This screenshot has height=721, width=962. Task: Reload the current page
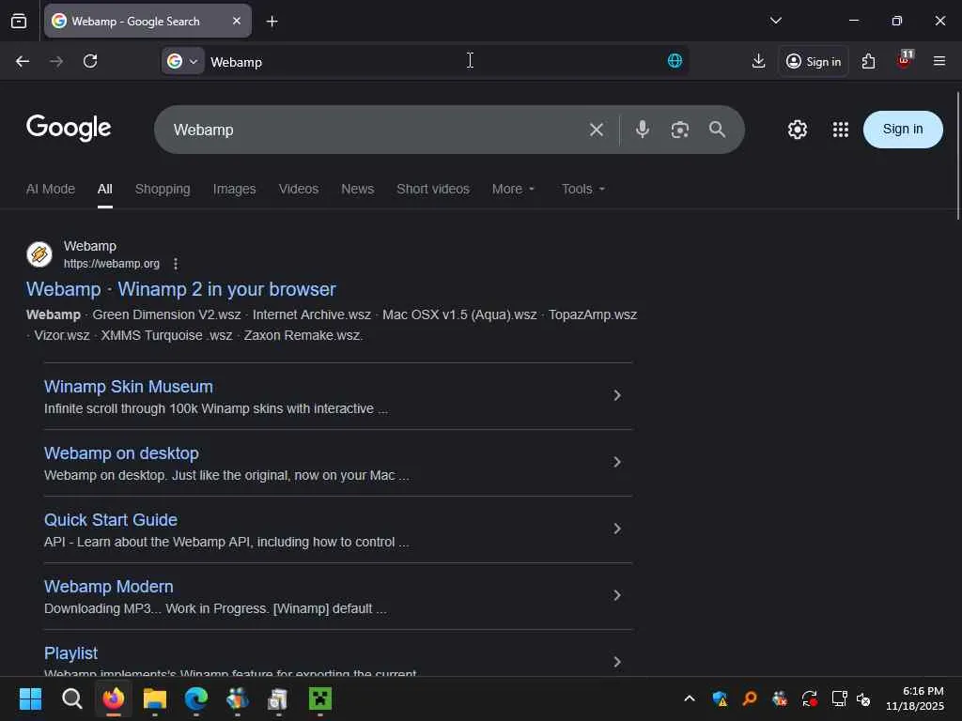click(x=90, y=61)
